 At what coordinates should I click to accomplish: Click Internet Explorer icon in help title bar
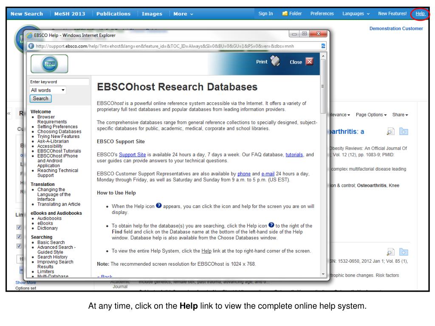click(x=29, y=35)
